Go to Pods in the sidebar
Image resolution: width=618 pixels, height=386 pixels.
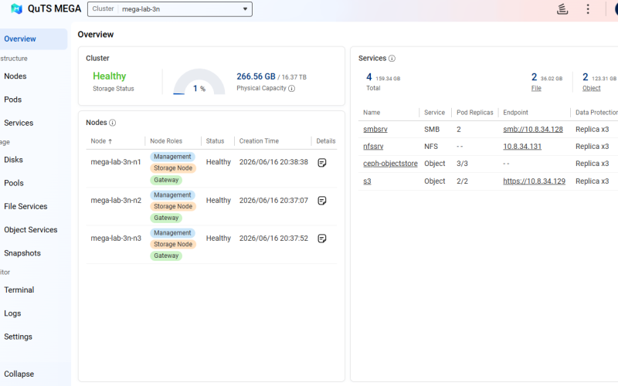tap(13, 100)
